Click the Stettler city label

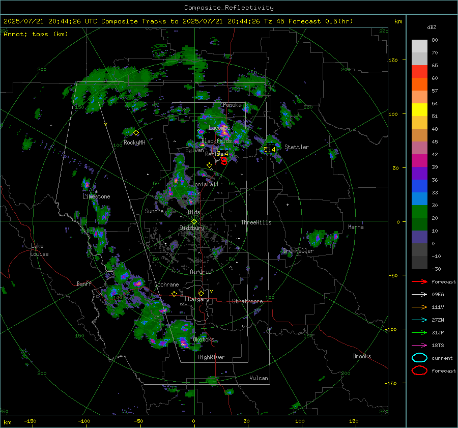tap(297, 147)
